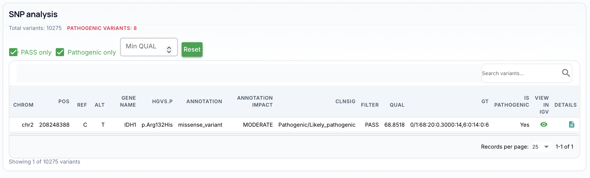
Task: Open details document icon for IDH1 variant
Action: 571,125
